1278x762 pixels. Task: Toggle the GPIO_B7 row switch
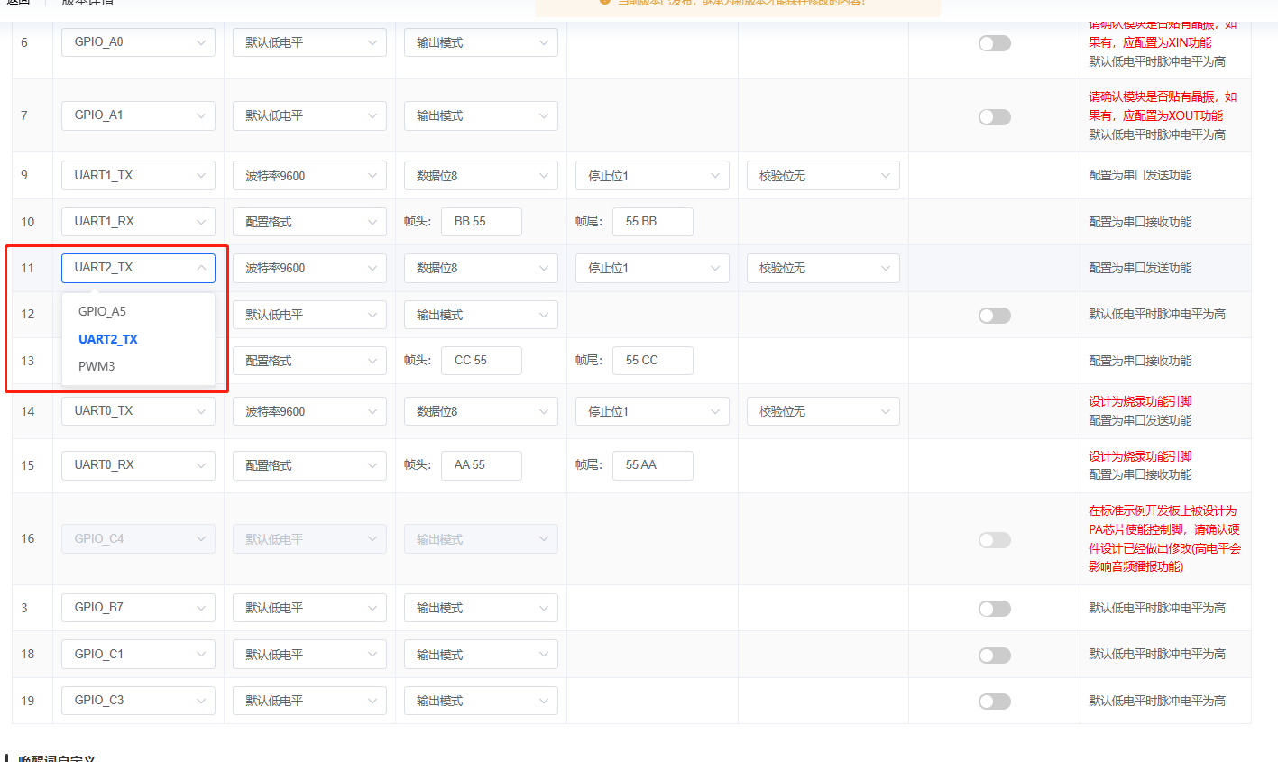point(994,609)
